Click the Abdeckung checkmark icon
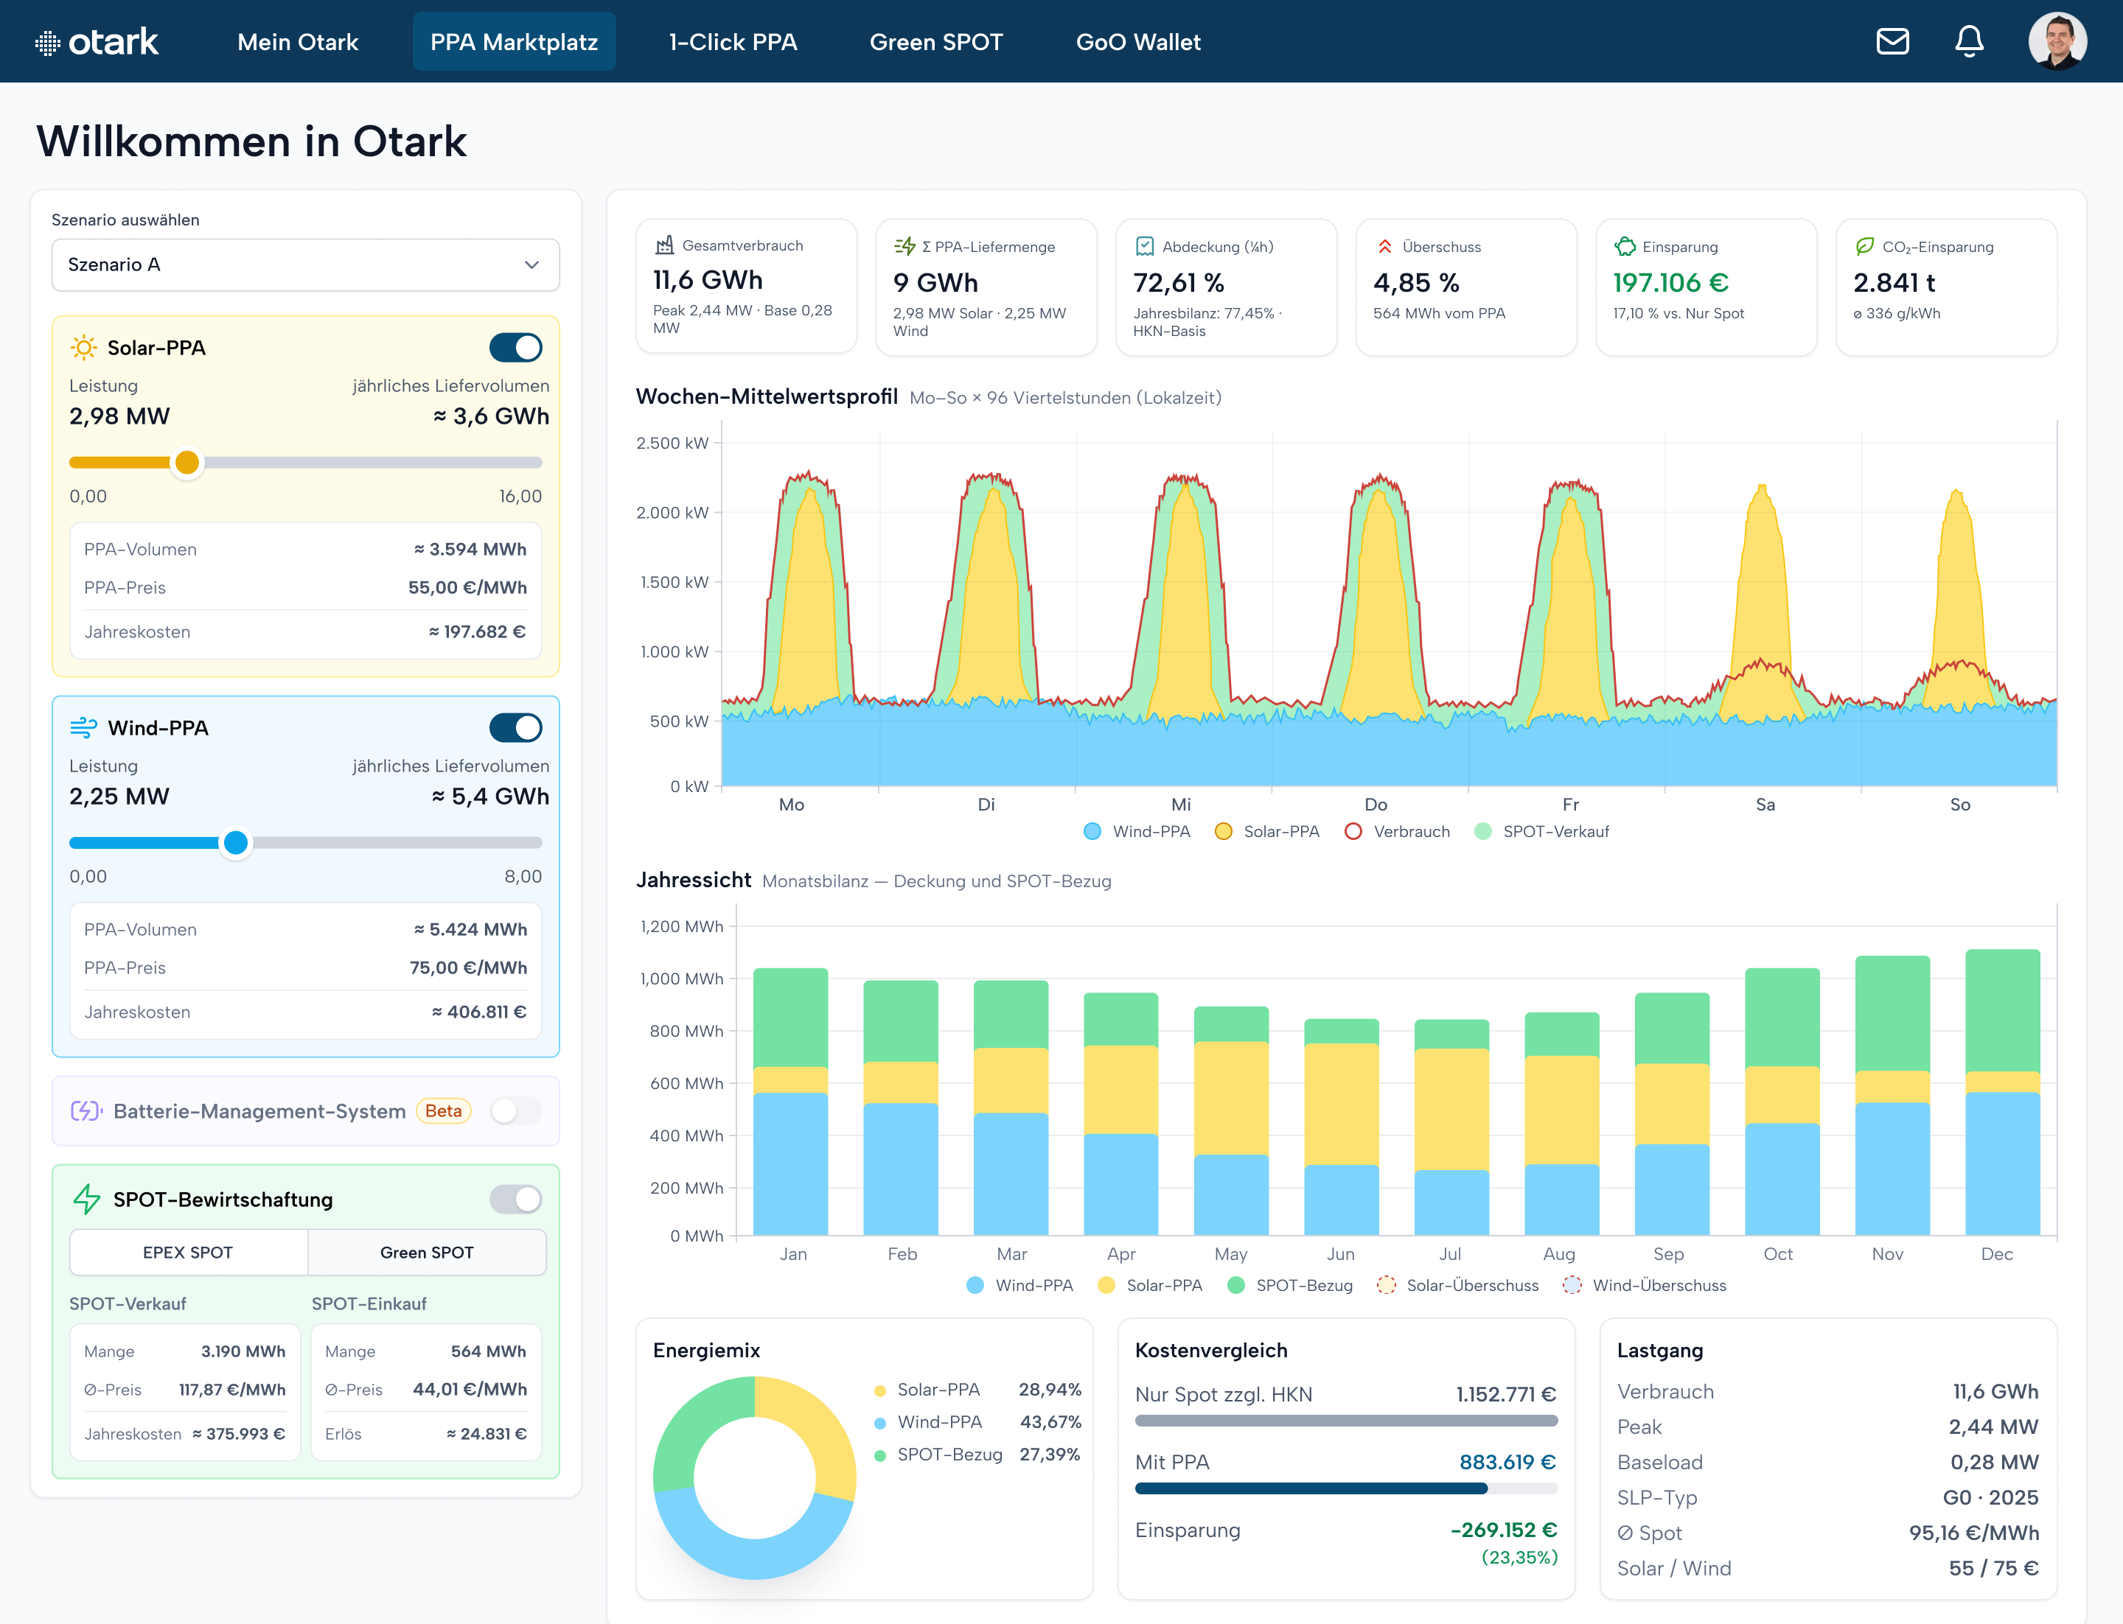 point(1145,247)
